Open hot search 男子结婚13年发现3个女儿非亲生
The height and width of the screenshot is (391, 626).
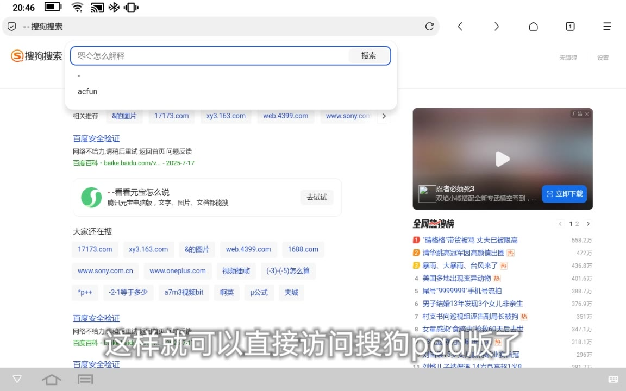click(x=473, y=304)
